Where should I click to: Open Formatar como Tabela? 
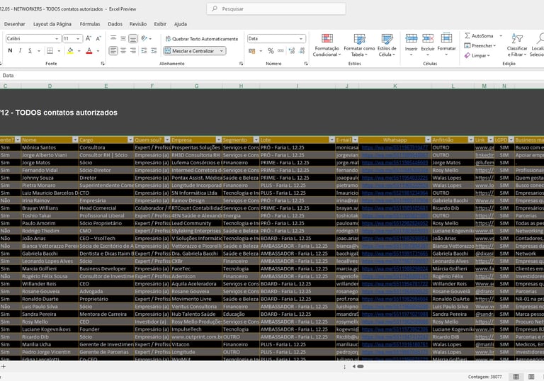359,45
